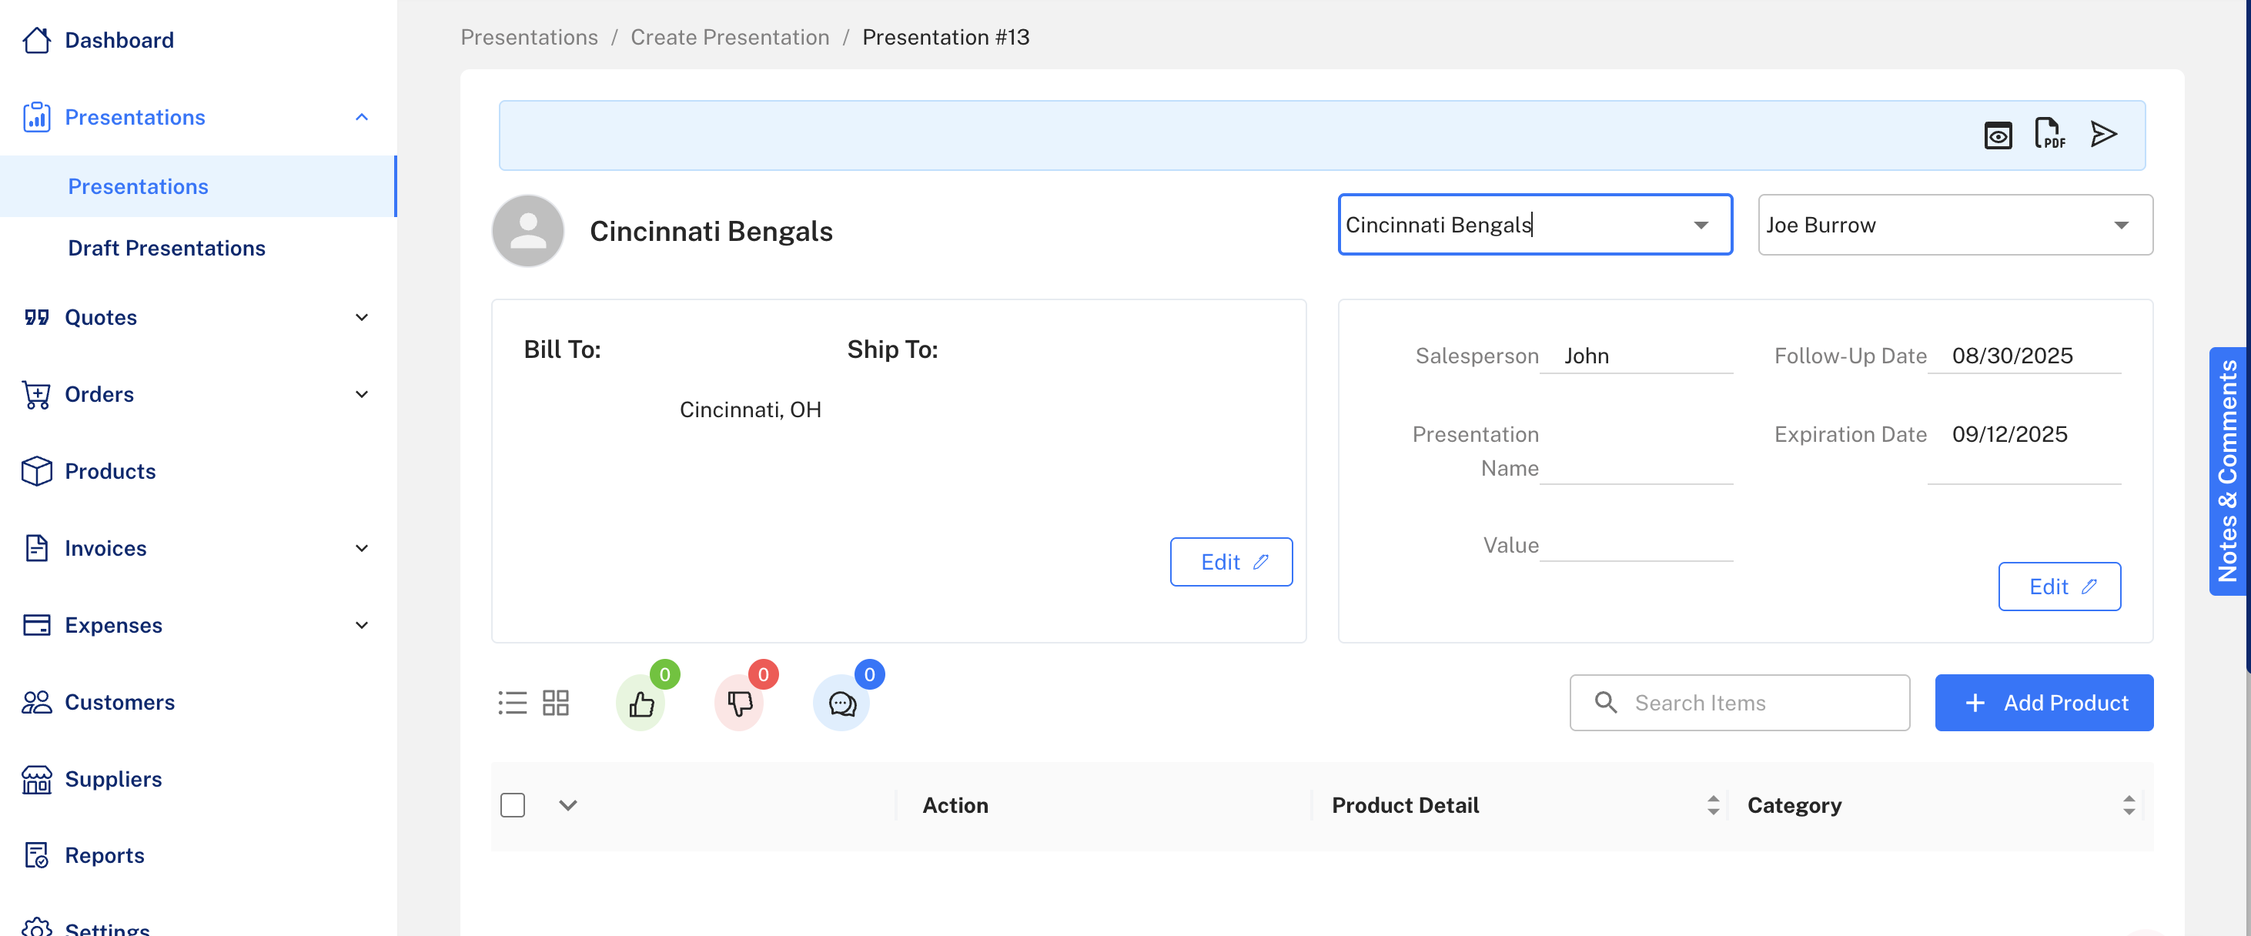Open the row selection chevron menu

pos(568,806)
